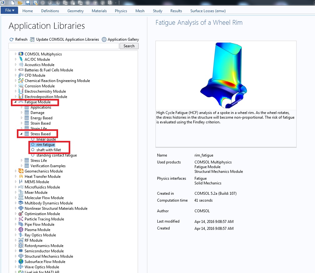The height and width of the screenshot is (273, 315).
Task: Open the Surface Losses (emw) tab
Action: 208,11
